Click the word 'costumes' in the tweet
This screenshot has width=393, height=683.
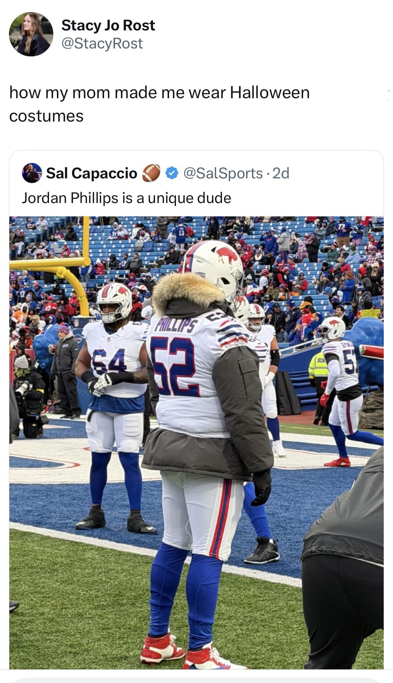point(46,116)
